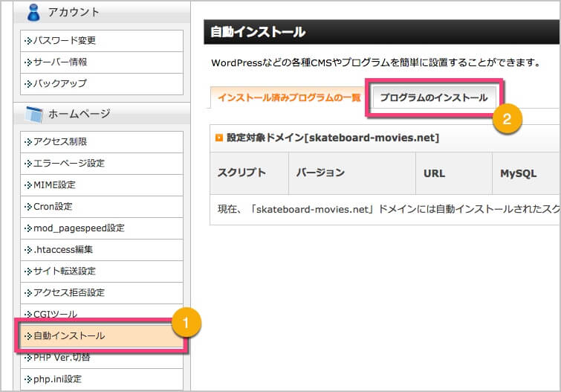Click the WordPressなどの各種CMS description text
The height and width of the screenshot is (392, 561).
pos(376,62)
